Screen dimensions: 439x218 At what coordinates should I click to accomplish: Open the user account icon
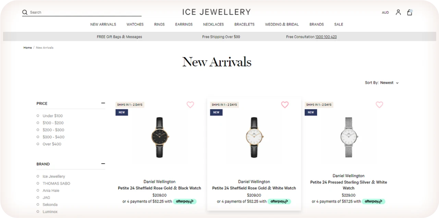(398, 12)
